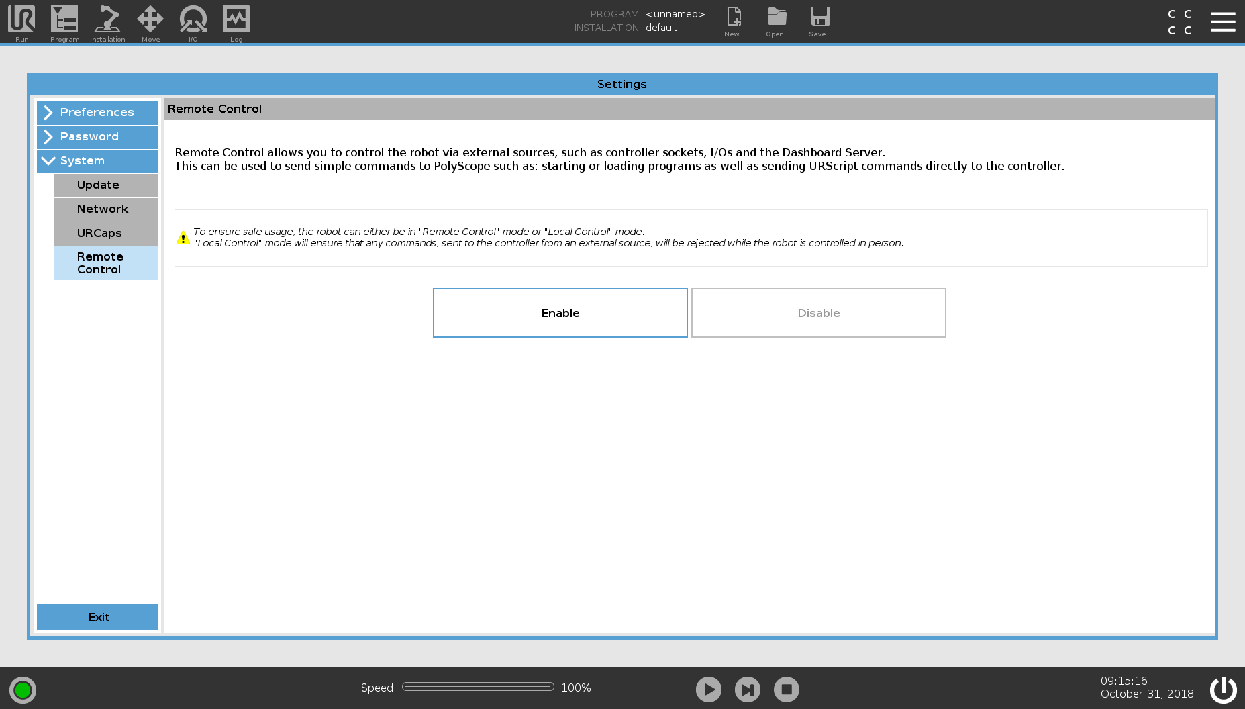Save the current program

coord(820,21)
